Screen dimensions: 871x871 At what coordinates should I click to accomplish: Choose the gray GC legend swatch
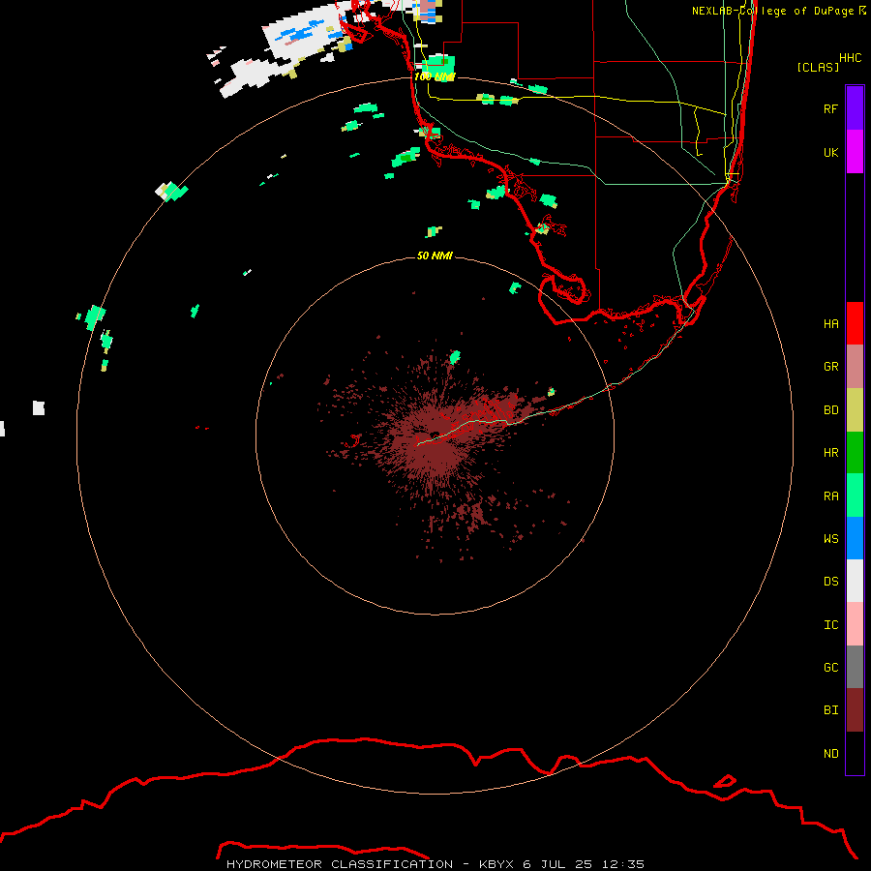855,667
